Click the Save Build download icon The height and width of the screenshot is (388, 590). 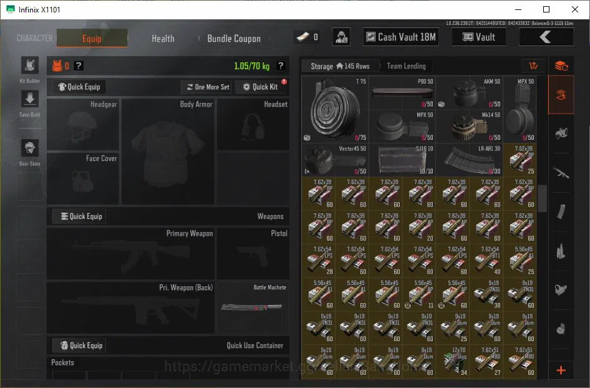30,99
